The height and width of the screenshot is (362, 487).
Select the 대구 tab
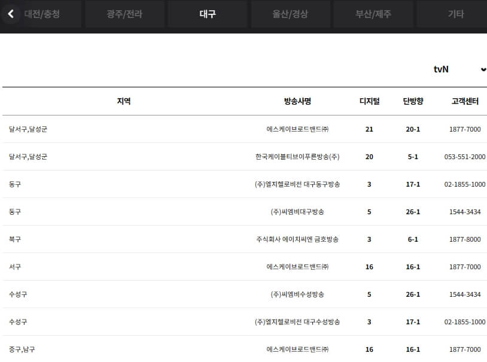click(208, 14)
